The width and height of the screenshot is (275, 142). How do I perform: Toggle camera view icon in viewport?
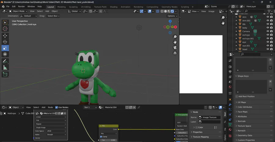(175, 48)
